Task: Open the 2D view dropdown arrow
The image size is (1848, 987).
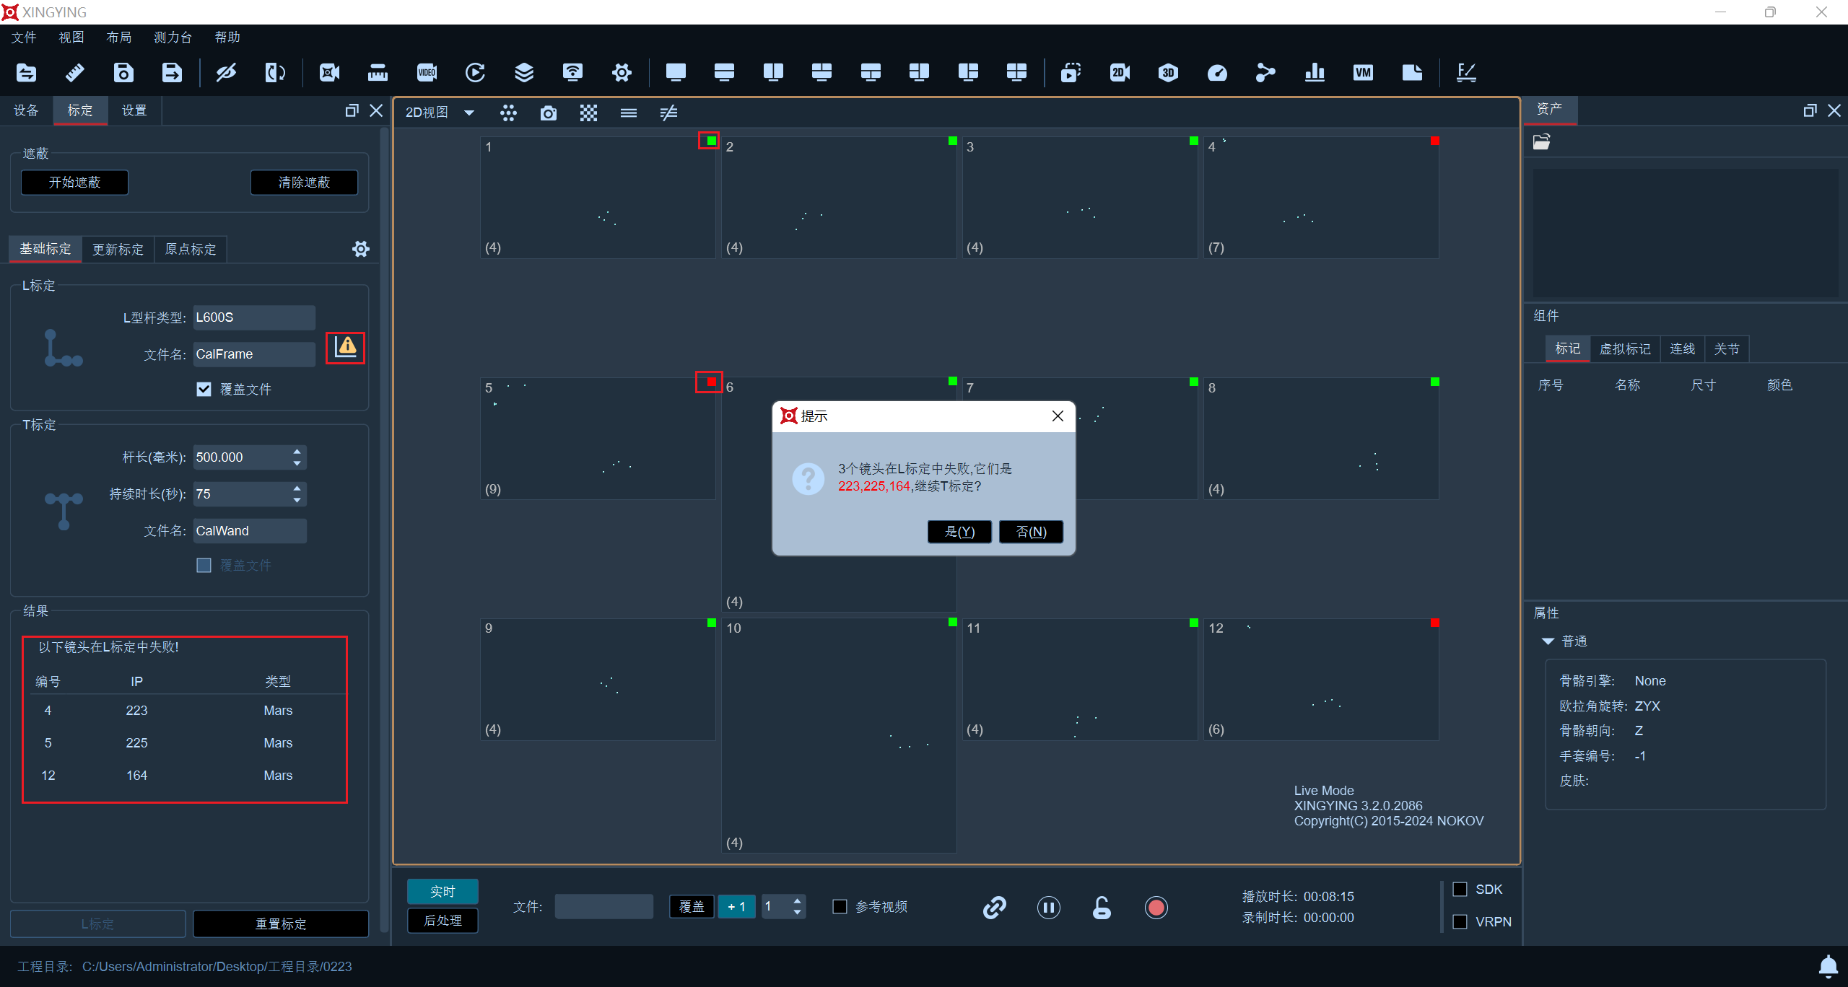Action: pos(469,113)
